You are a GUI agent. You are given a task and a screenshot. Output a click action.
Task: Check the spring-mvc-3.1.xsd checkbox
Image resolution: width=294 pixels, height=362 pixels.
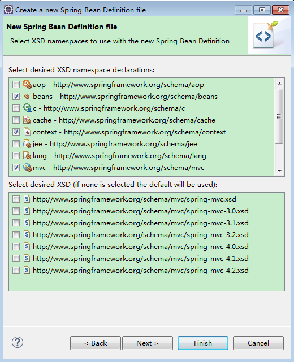(x=16, y=223)
